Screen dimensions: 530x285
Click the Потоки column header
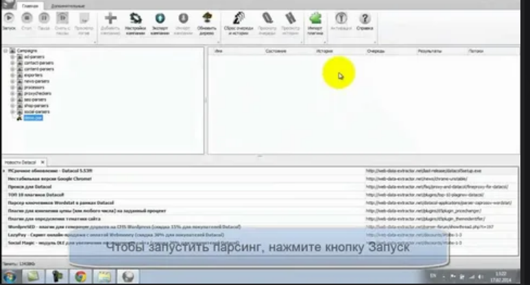(x=476, y=51)
